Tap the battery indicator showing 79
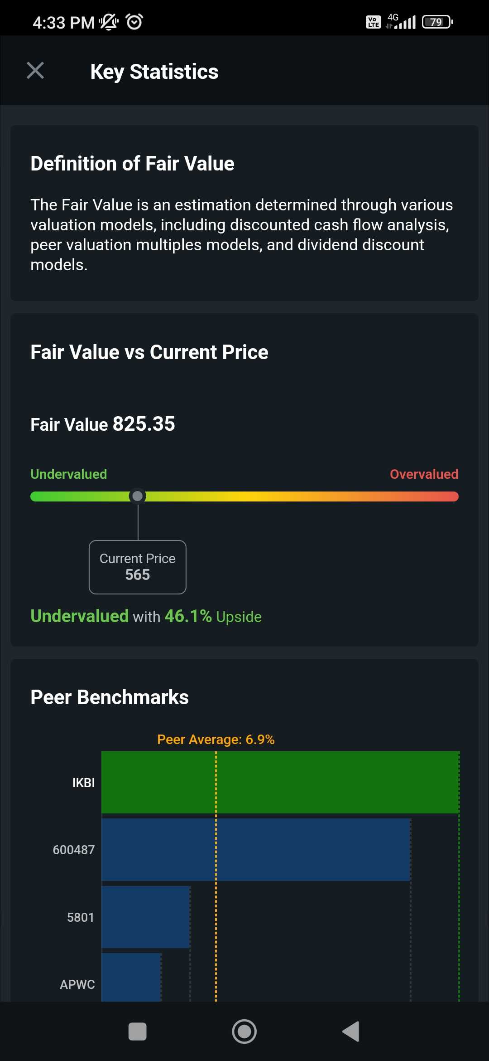The height and width of the screenshot is (1061, 489). (437, 22)
